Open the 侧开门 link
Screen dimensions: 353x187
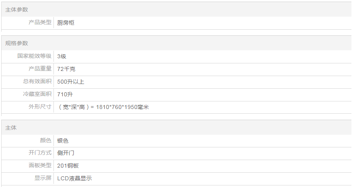click(66, 153)
